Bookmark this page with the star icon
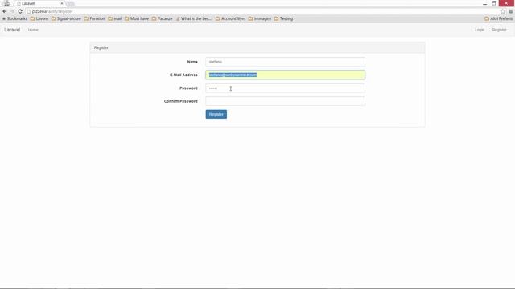This screenshot has height=289, width=515. [502, 11]
